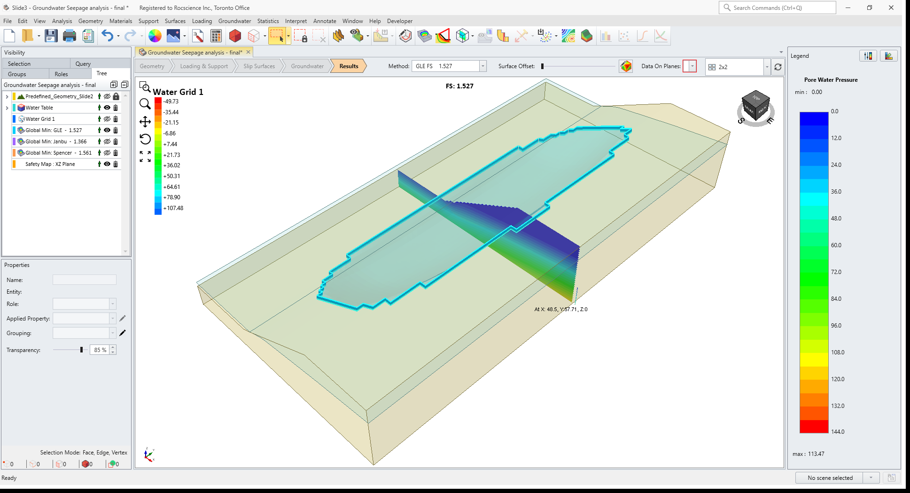The height and width of the screenshot is (493, 910).
Task: Click the refresh icon beside the 2x2 layout selector
Action: pos(778,67)
